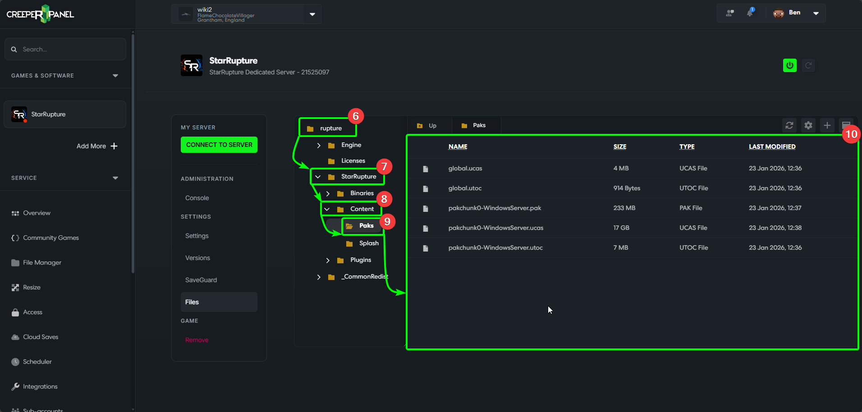This screenshot has width=862, height=412.
Task: Click the plus icon to add file
Action: point(827,125)
